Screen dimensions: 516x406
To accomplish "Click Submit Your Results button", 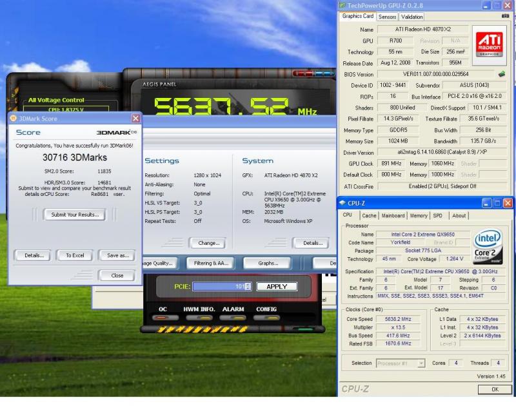I will click(74, 215).
